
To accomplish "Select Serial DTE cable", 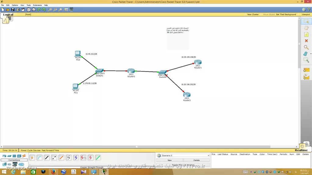I will (x=90, y=158).
